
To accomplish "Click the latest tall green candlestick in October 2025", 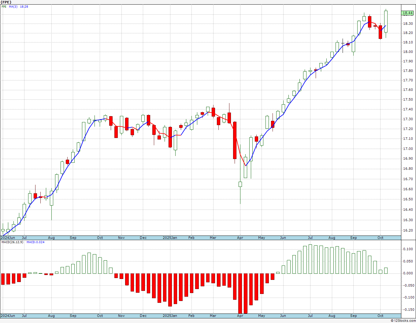I will pyautogui.click(x=386, y=22).
